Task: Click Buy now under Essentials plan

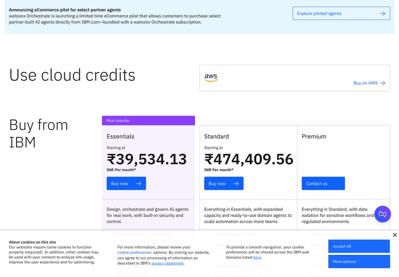Action: click(x=126, y=183)
